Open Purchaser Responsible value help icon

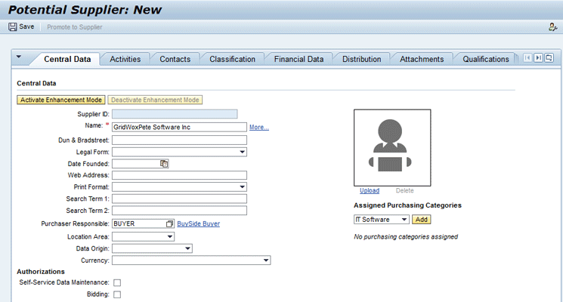[169, 224]
